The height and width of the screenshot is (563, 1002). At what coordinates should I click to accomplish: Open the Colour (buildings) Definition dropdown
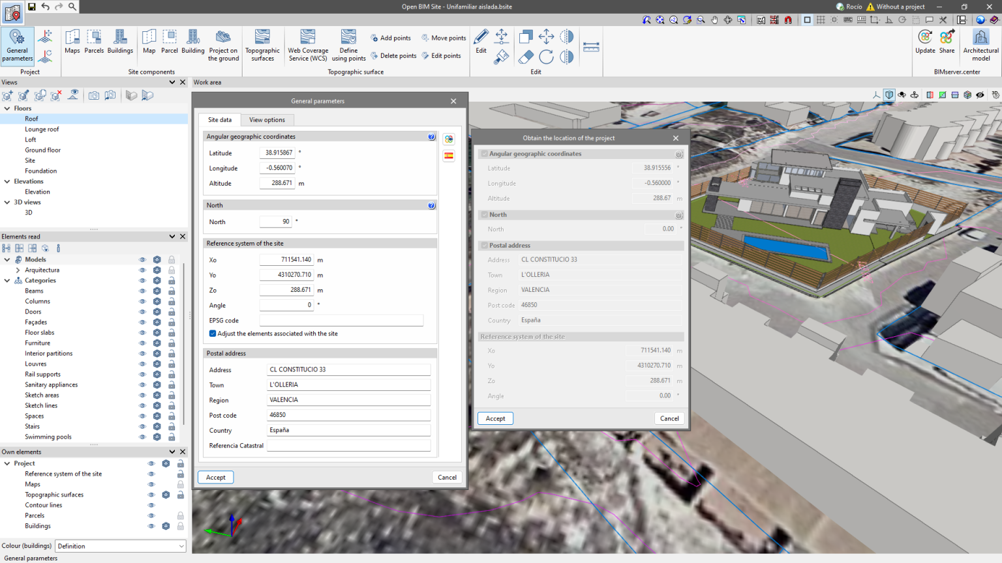click(120, 546)
